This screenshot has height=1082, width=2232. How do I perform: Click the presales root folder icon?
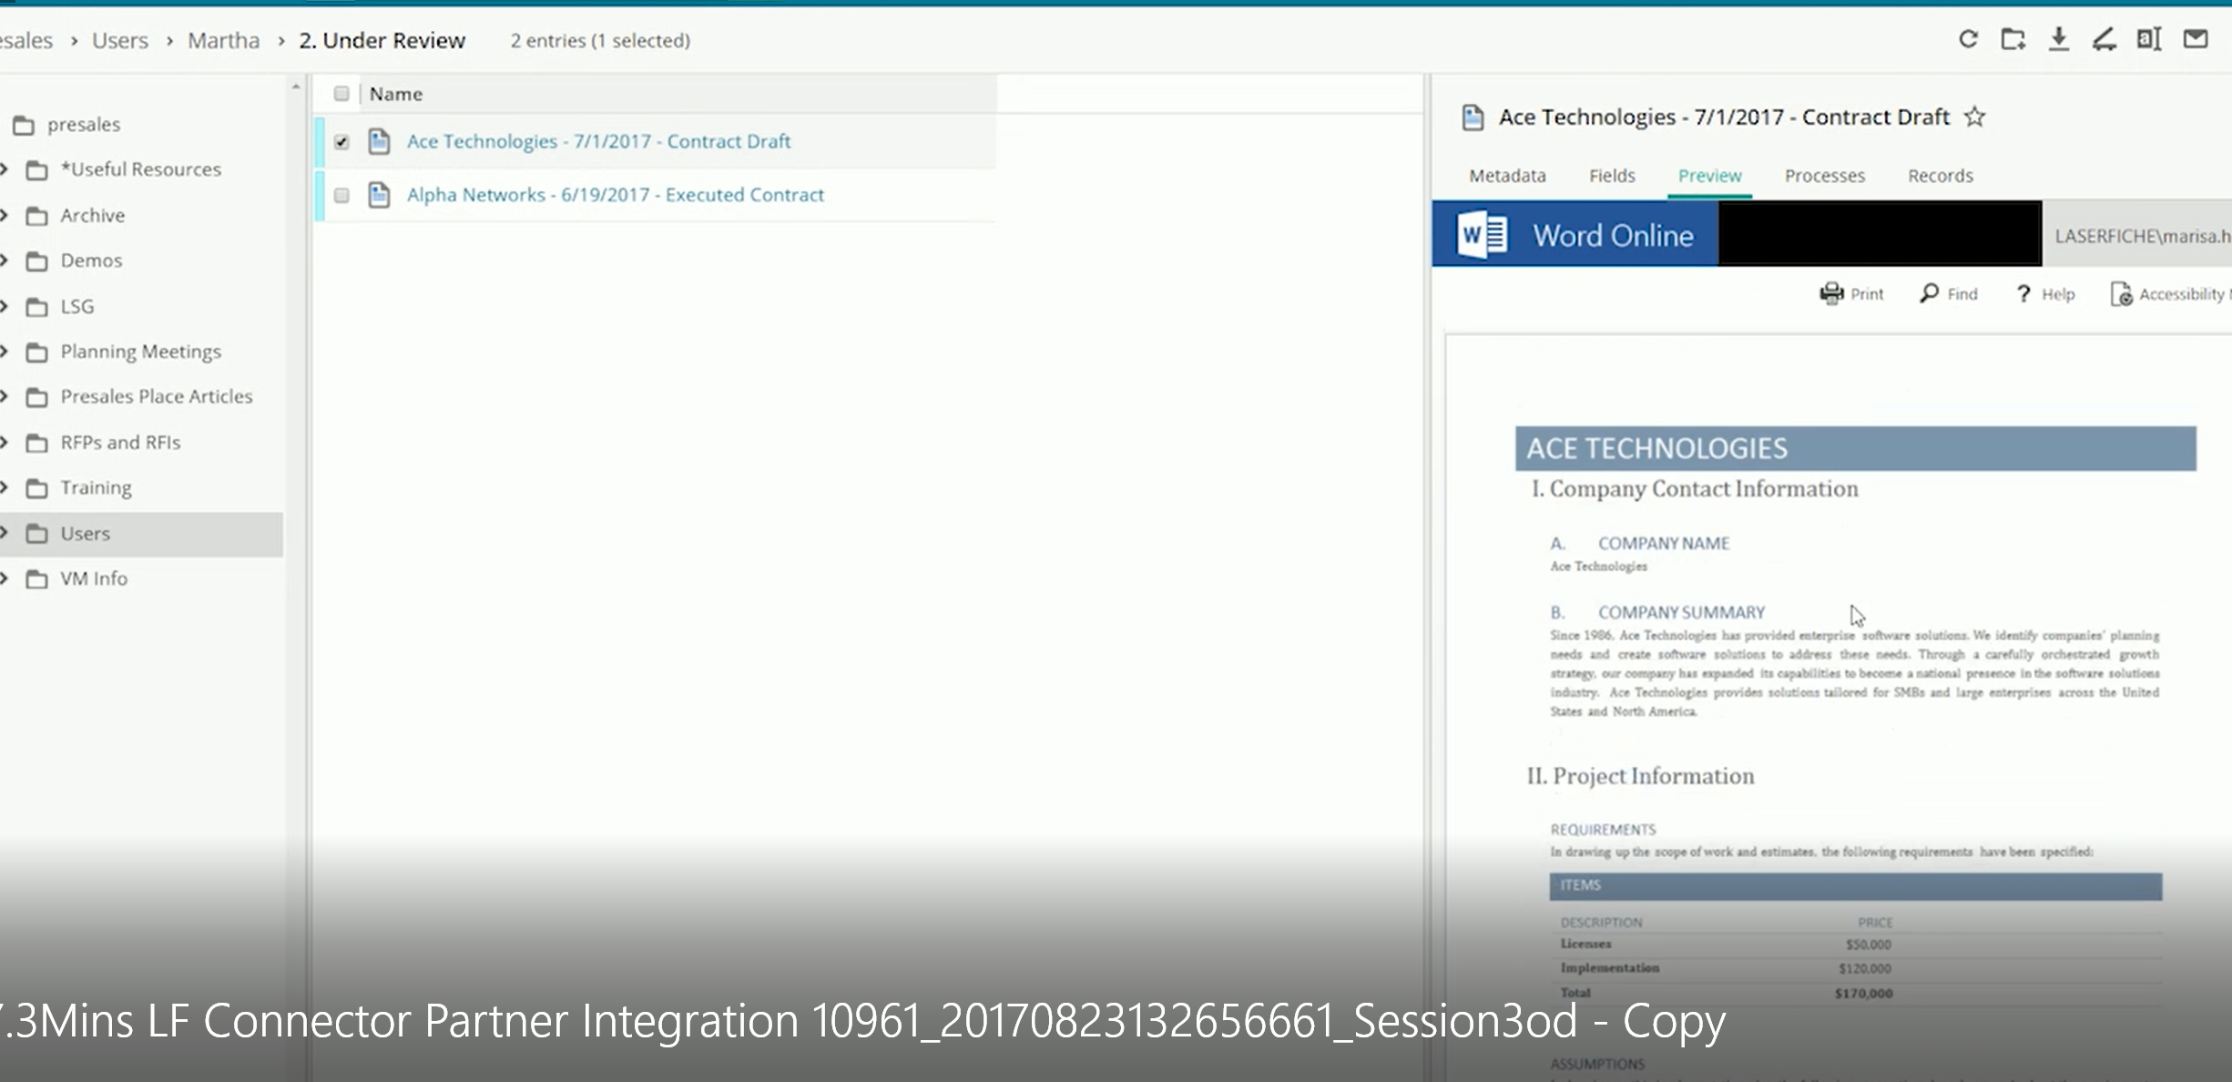pos(24,125)
